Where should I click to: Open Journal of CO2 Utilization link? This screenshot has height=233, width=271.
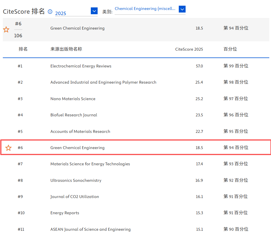coord(75,197)
